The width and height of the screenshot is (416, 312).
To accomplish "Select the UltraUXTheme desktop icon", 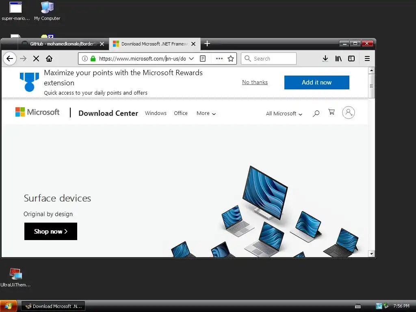I will point(15,277).
